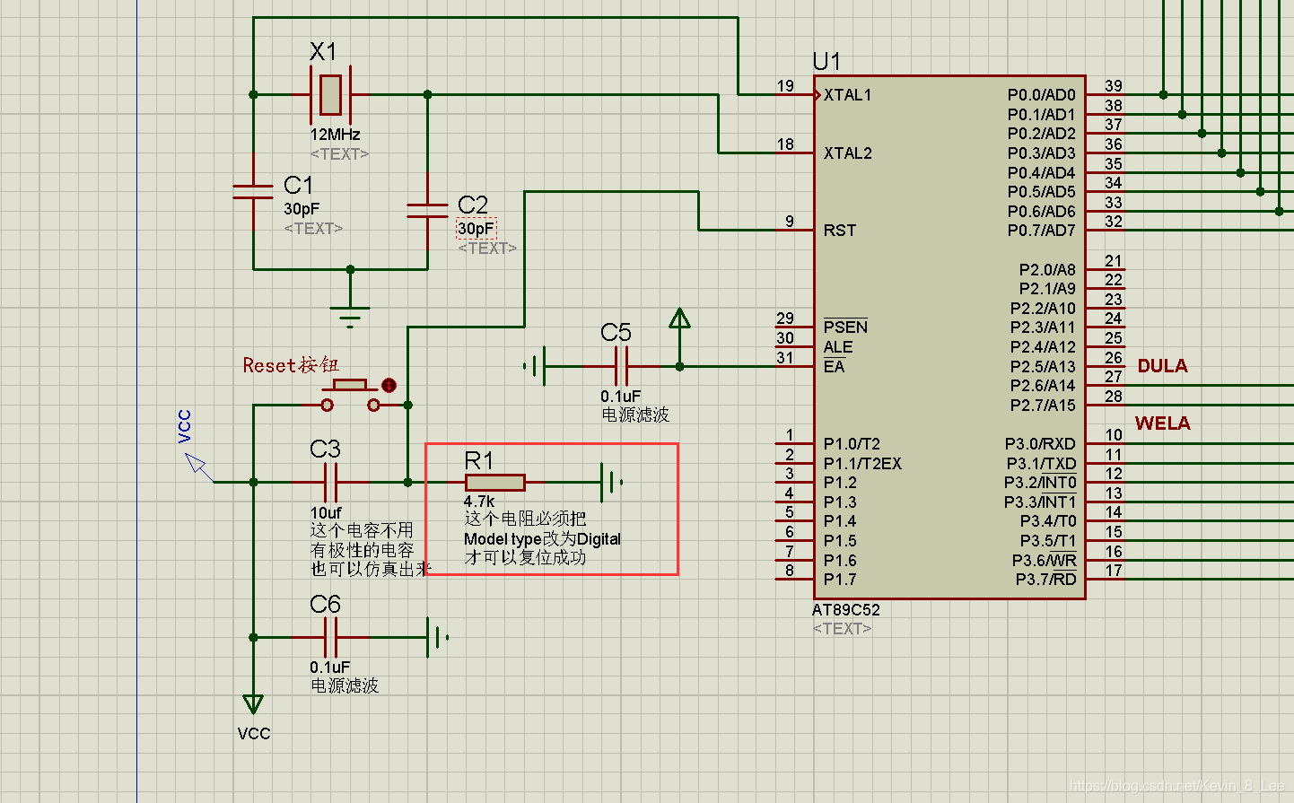Select the X1 crystal oscillator symbol
This screenshot has width=1294, height=803.
click(x=331, y=94)
